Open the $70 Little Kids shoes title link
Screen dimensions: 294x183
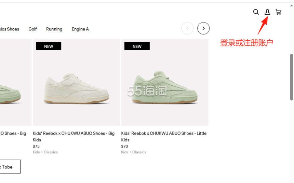(x=164, y=137)
